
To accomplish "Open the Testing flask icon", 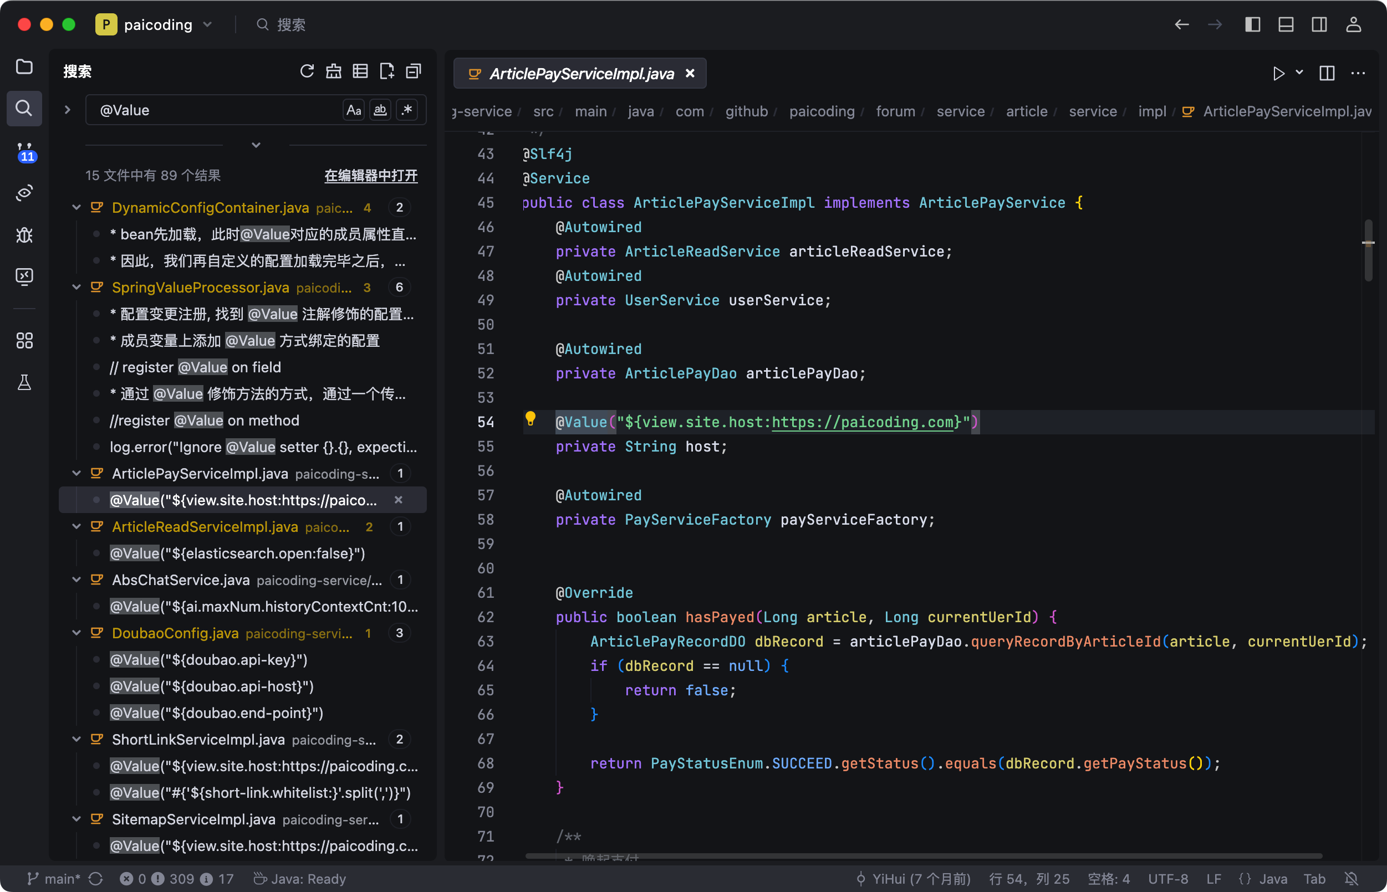I will pyautogui.click(x=24, y=382).
